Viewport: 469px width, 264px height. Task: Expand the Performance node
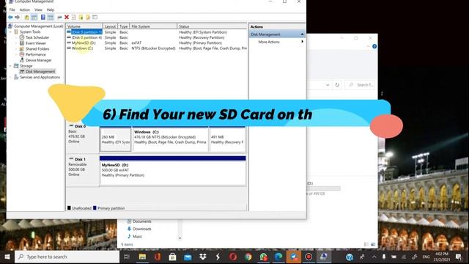tap(16, 54)
